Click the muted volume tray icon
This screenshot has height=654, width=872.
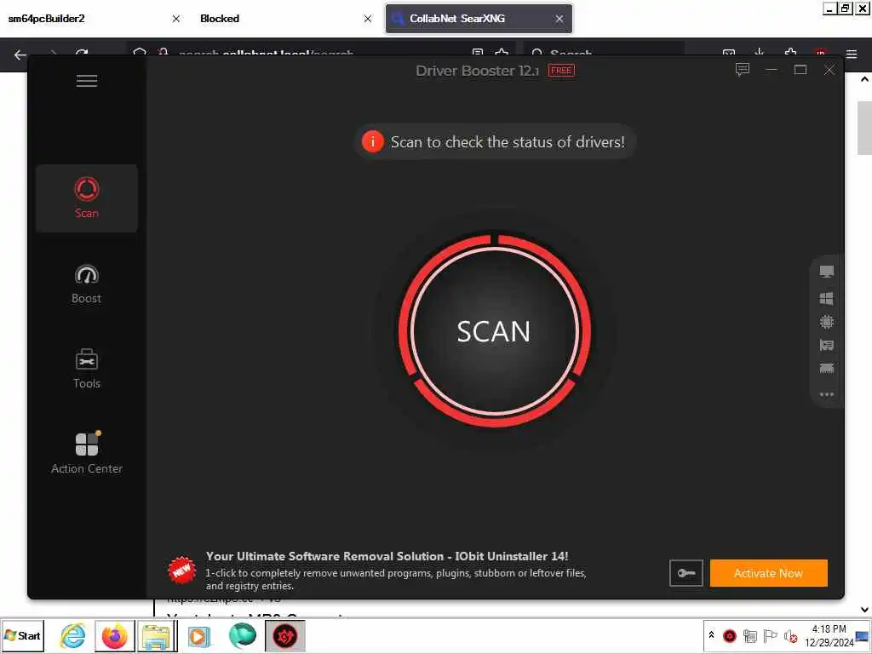790,635
